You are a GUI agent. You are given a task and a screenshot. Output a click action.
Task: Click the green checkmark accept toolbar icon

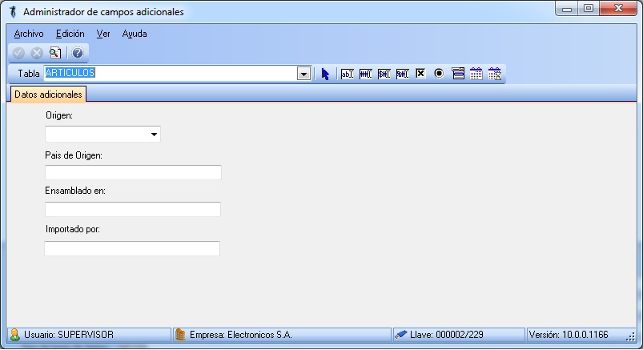tap(18, 53)
